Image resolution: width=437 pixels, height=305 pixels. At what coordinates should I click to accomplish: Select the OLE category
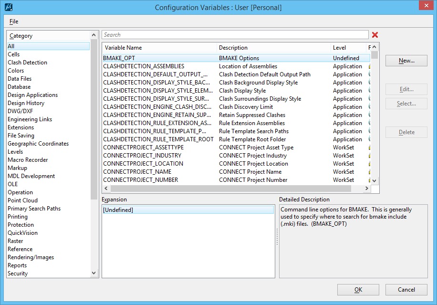pyautogui.click(x=49, y=184)
